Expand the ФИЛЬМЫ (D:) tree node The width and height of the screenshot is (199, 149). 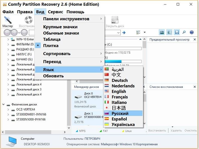(x=8, y=44)
